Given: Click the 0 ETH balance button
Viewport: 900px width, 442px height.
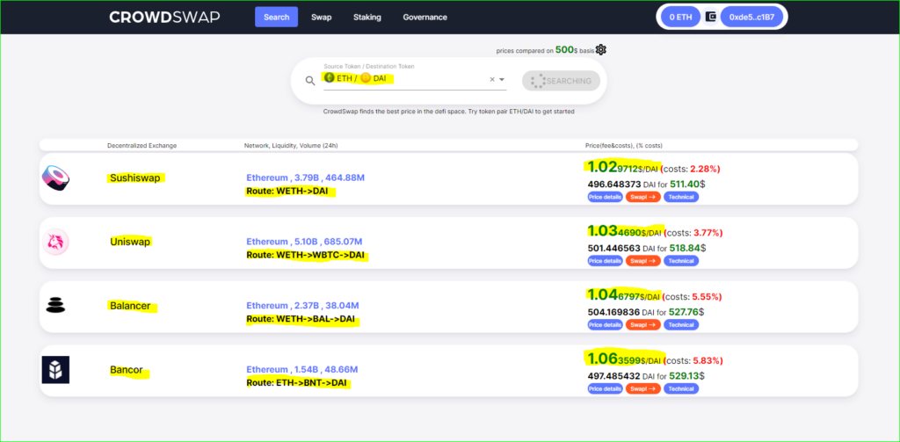Looking at the screenshot, I should tap(681, 17).
